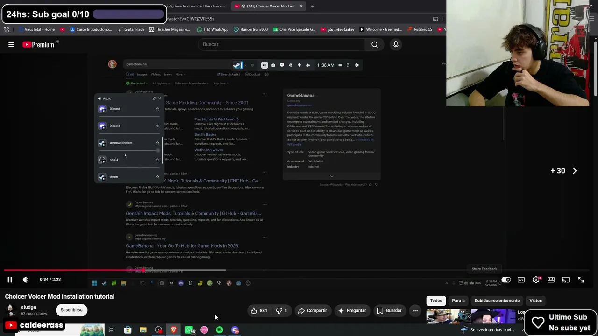Image resolution: width=598 pixels, height=336 pixels.
Task: Like the video with 831 likes
Action: (258, 311)
